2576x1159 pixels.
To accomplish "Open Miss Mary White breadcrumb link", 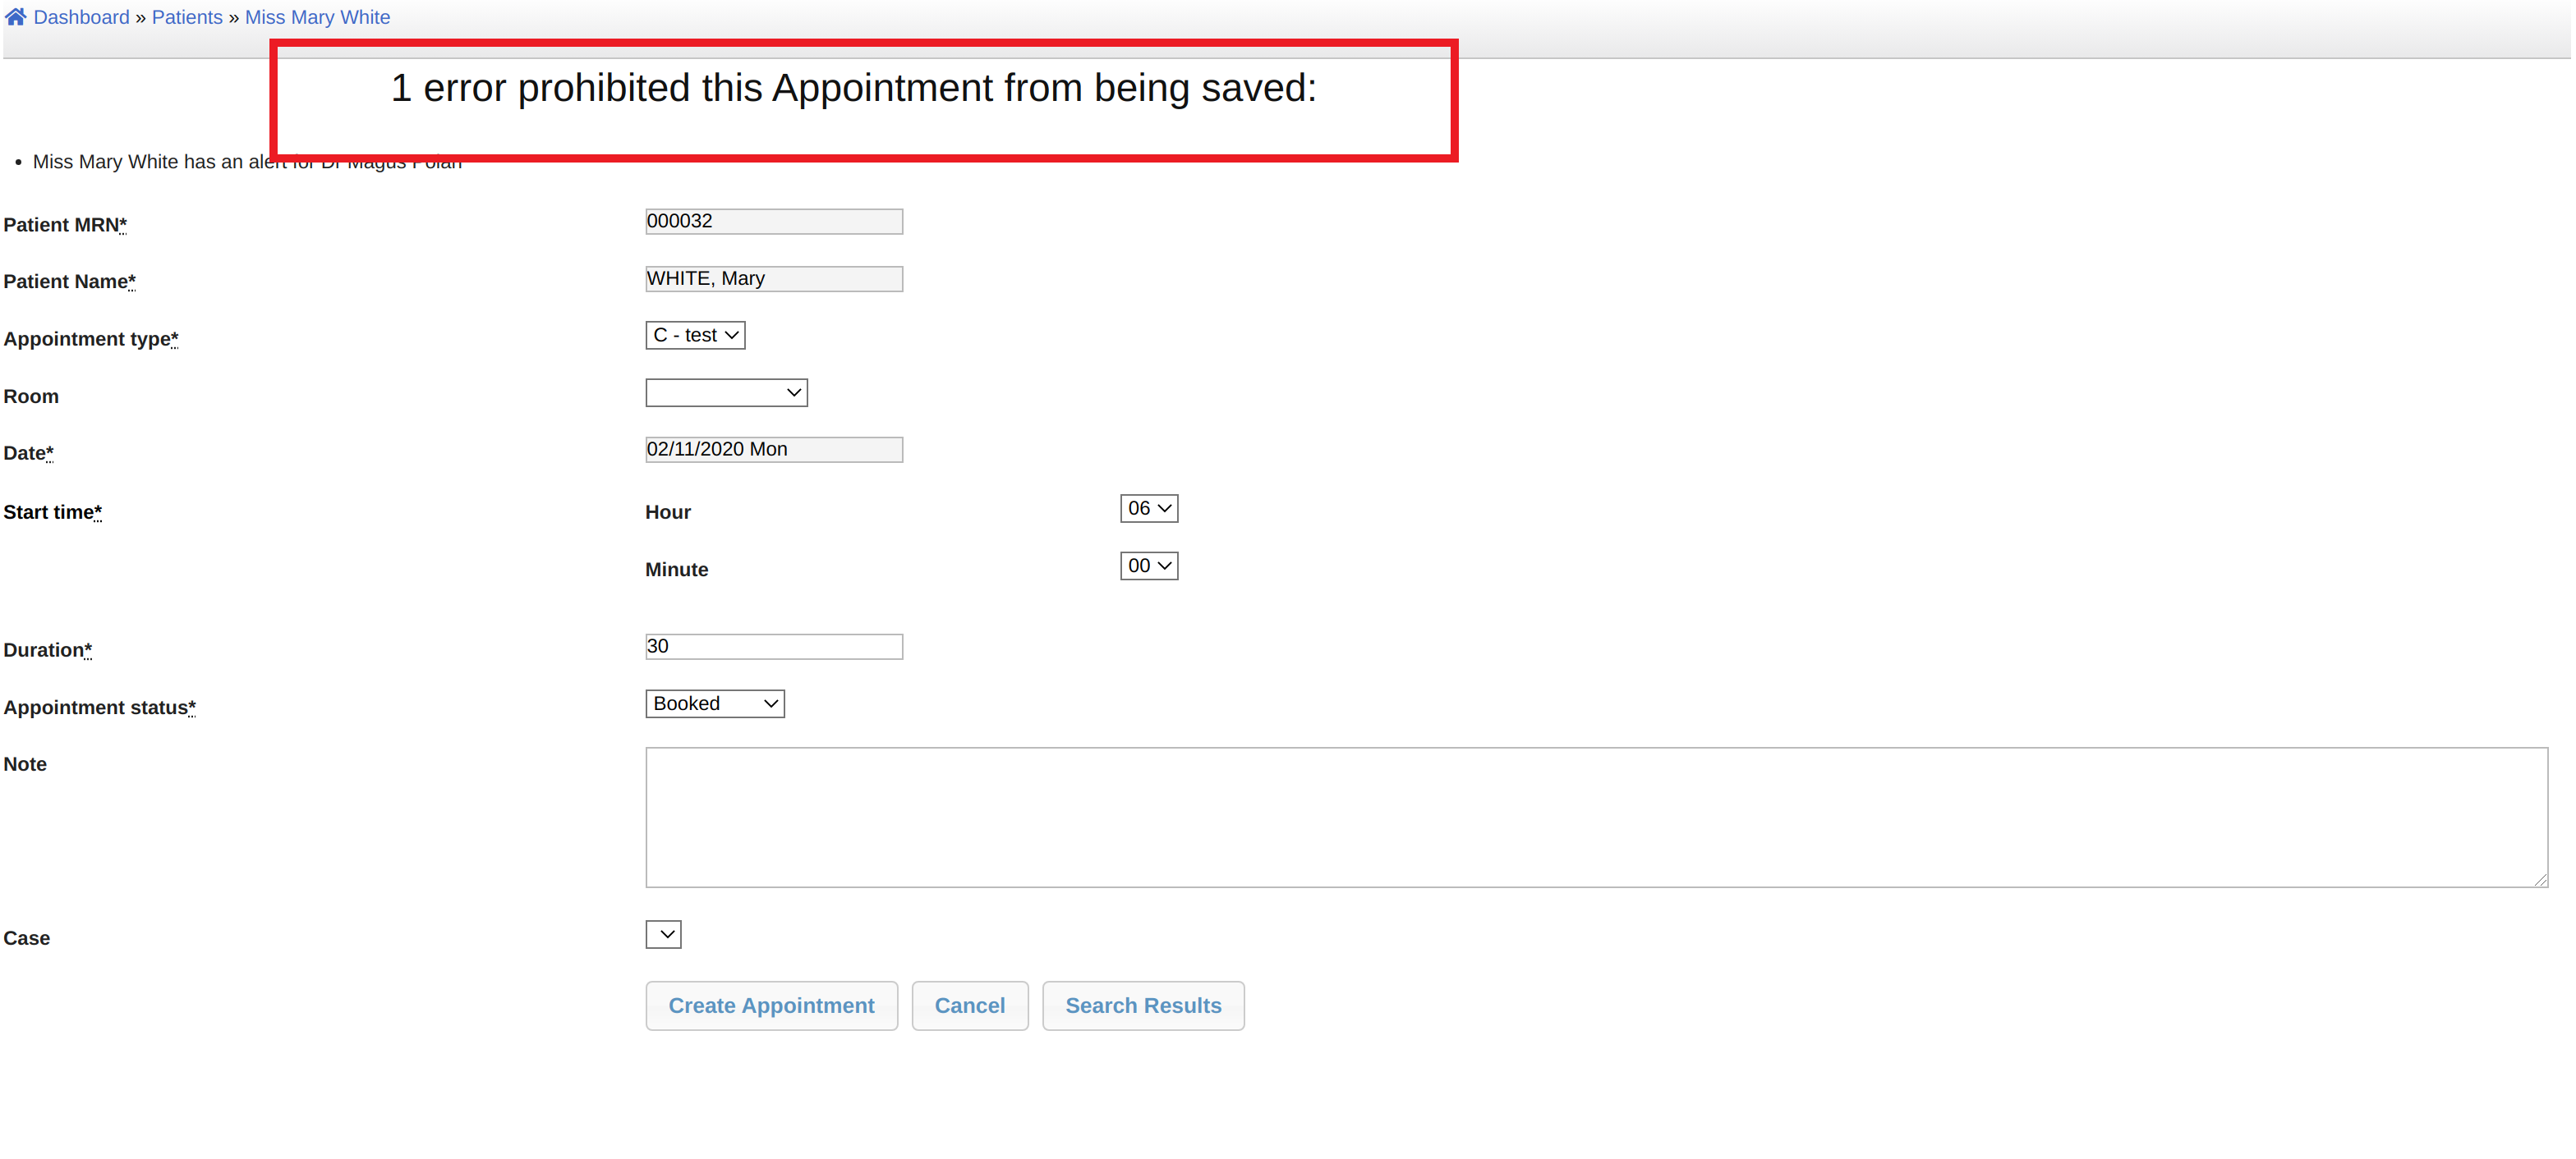I will 317,17.
